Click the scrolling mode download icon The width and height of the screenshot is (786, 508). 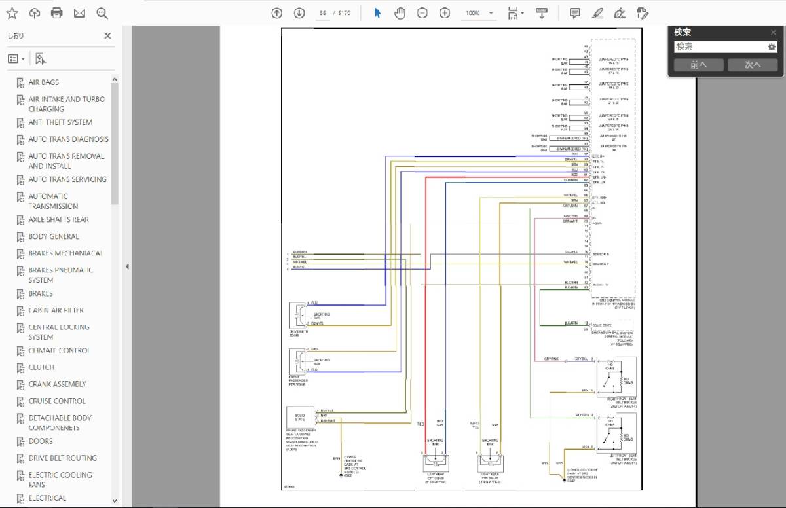542,12
